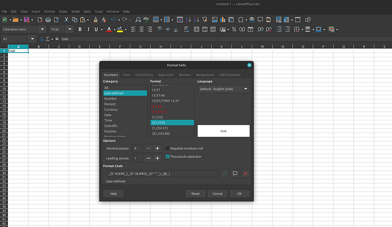Image resolution: width=392 pixels, height=227 pixels.
Task: Open the Language dropdown in Format Cells
Action: pyautogui.click(x=223, y=89)
